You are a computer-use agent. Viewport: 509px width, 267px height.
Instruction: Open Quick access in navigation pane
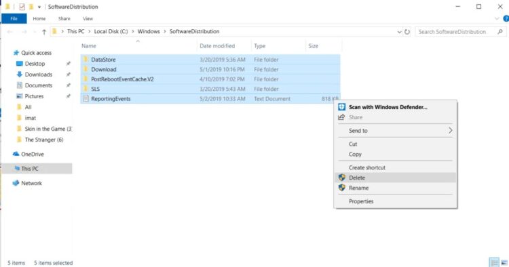[x=36, y=53]
